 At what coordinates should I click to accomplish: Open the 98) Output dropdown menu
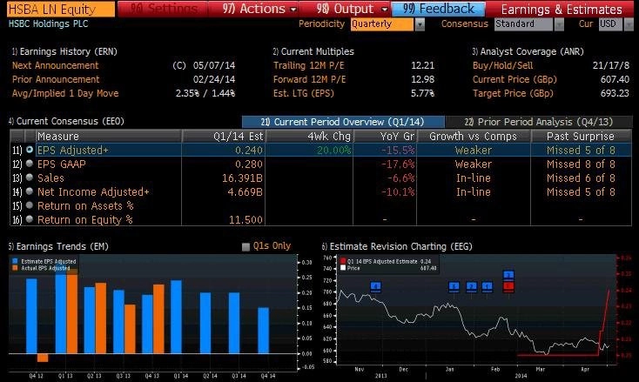(352, 9)
